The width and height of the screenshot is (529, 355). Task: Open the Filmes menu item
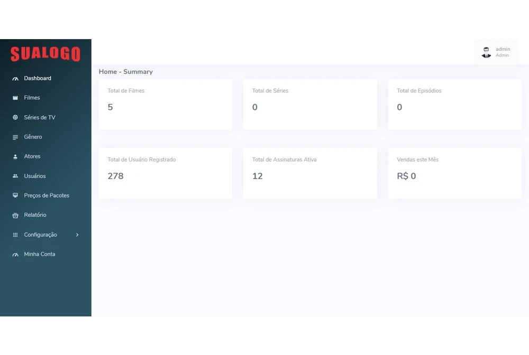pos(32,98)
